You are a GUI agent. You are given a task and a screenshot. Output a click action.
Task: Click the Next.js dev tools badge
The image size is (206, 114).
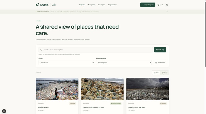tap(4, 111)
